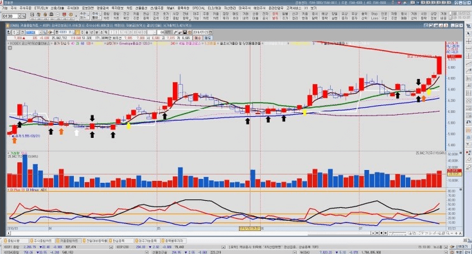Click the disk save icon in chart toolbar

click(x=185, y=32)
